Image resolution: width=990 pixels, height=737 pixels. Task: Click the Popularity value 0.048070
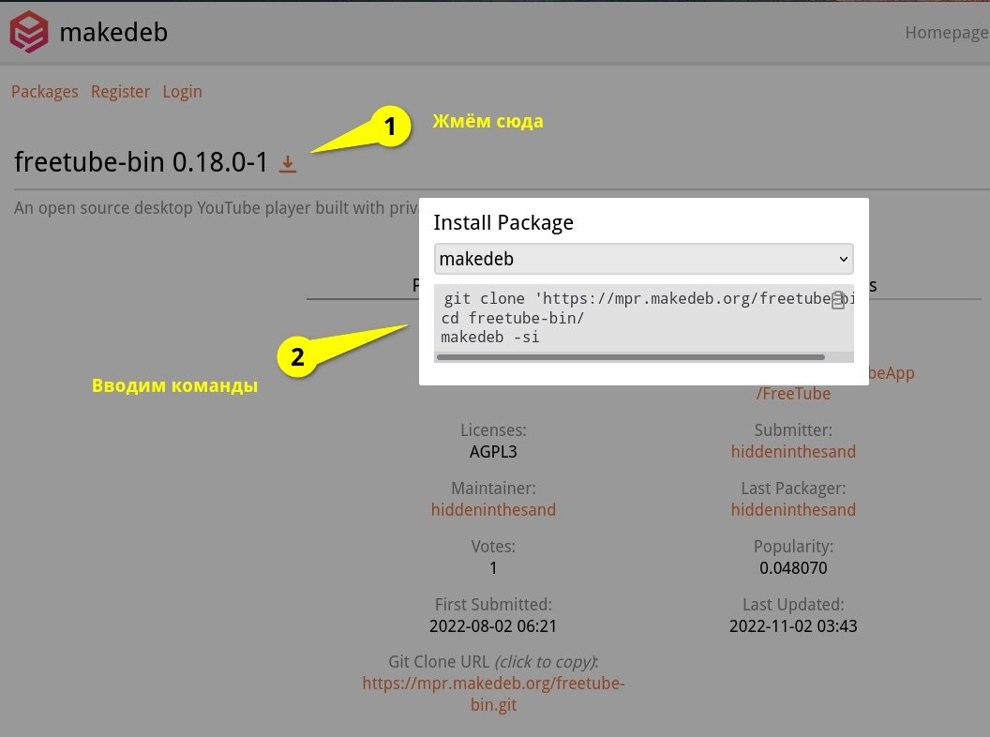pos(794,567)
